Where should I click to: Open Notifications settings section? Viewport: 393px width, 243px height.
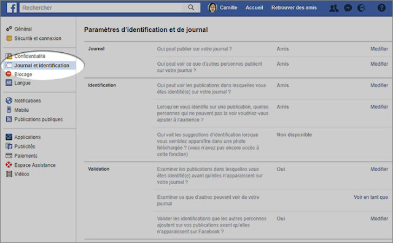[28, 101]
